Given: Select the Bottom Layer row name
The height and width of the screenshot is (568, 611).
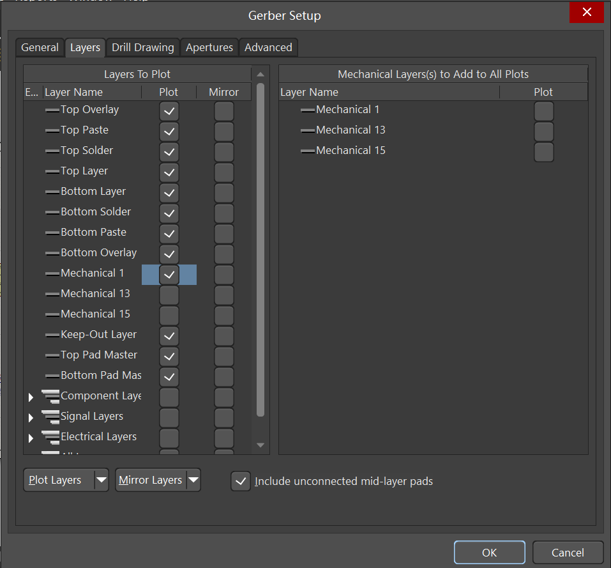Looking at the screenshot, I should click(93, 192).
